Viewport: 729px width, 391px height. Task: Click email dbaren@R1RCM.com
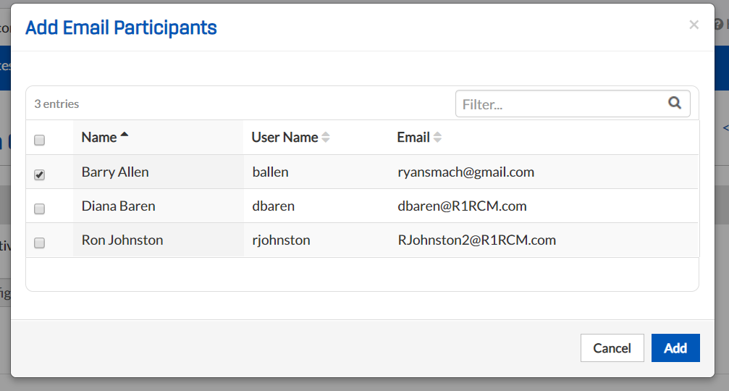point(462,206)
